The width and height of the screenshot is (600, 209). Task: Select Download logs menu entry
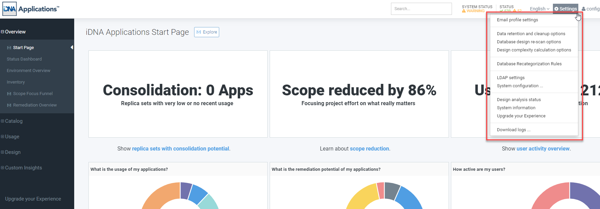pos(514,130)
